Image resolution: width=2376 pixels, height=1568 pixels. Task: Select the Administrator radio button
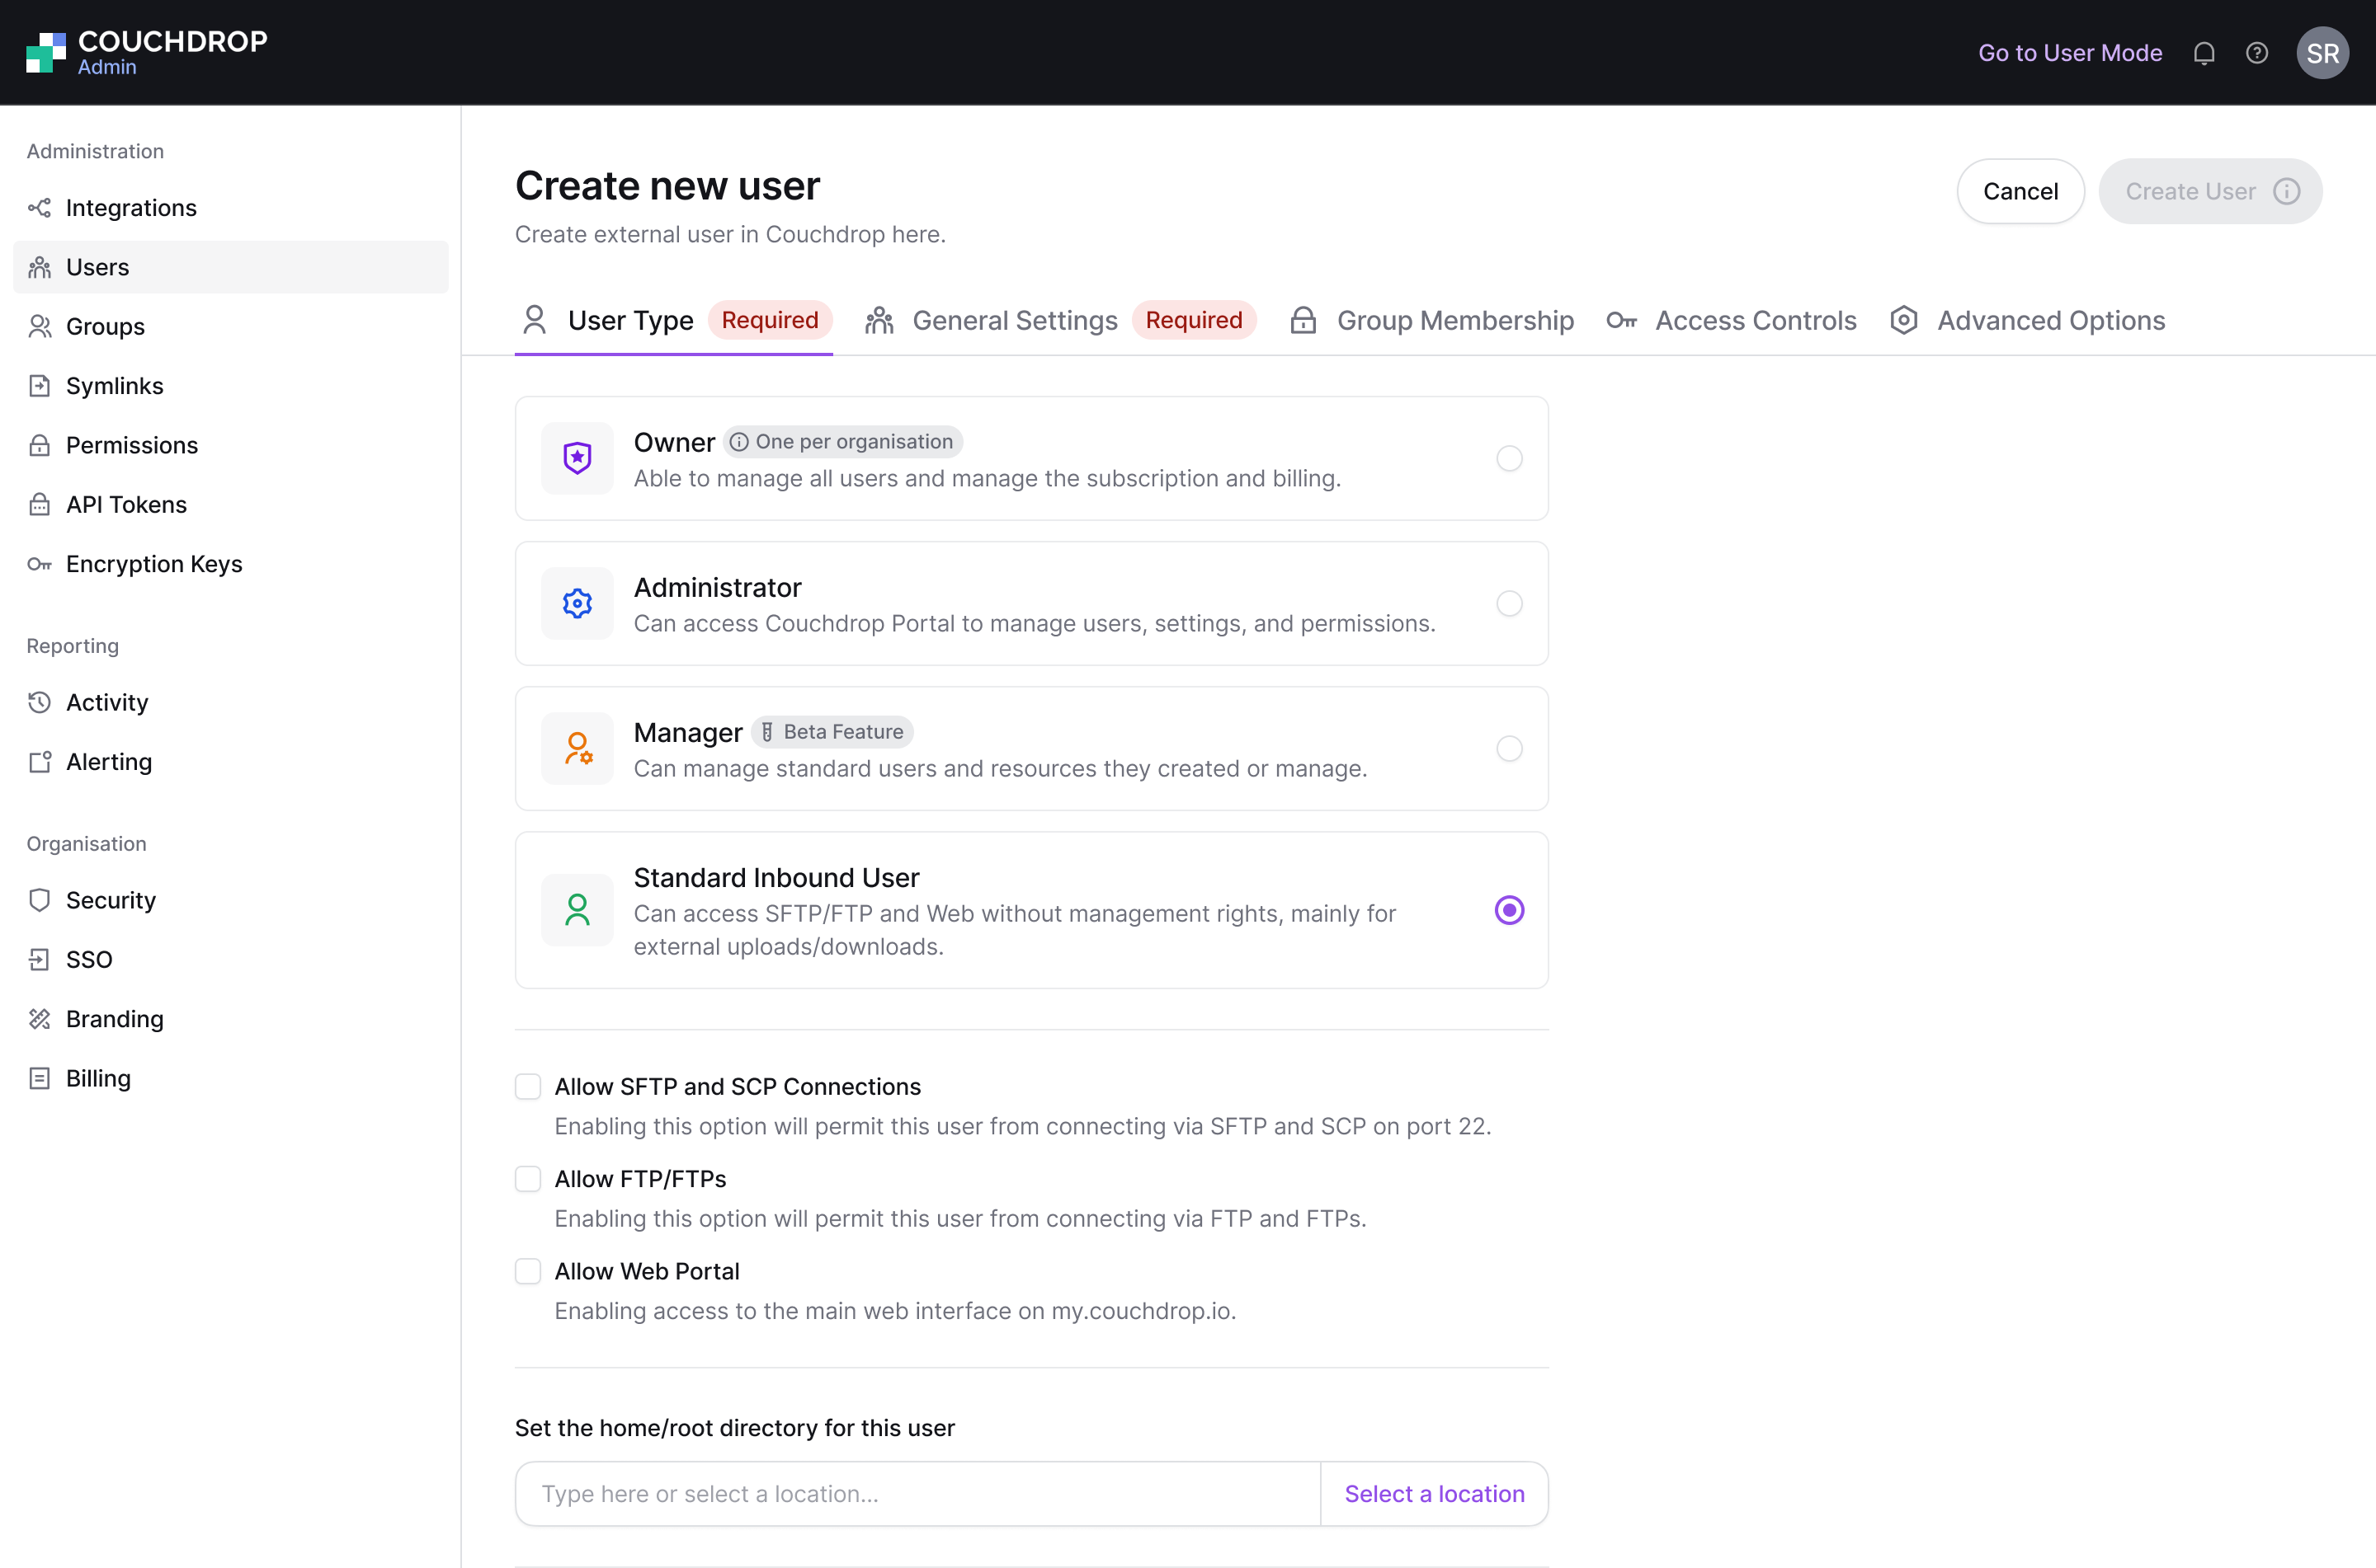click(x=1509, y=603)
